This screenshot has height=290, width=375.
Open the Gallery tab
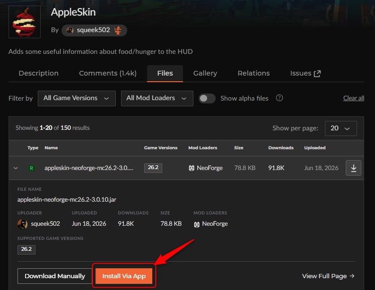pyautogui.click(x=205, y=73)
